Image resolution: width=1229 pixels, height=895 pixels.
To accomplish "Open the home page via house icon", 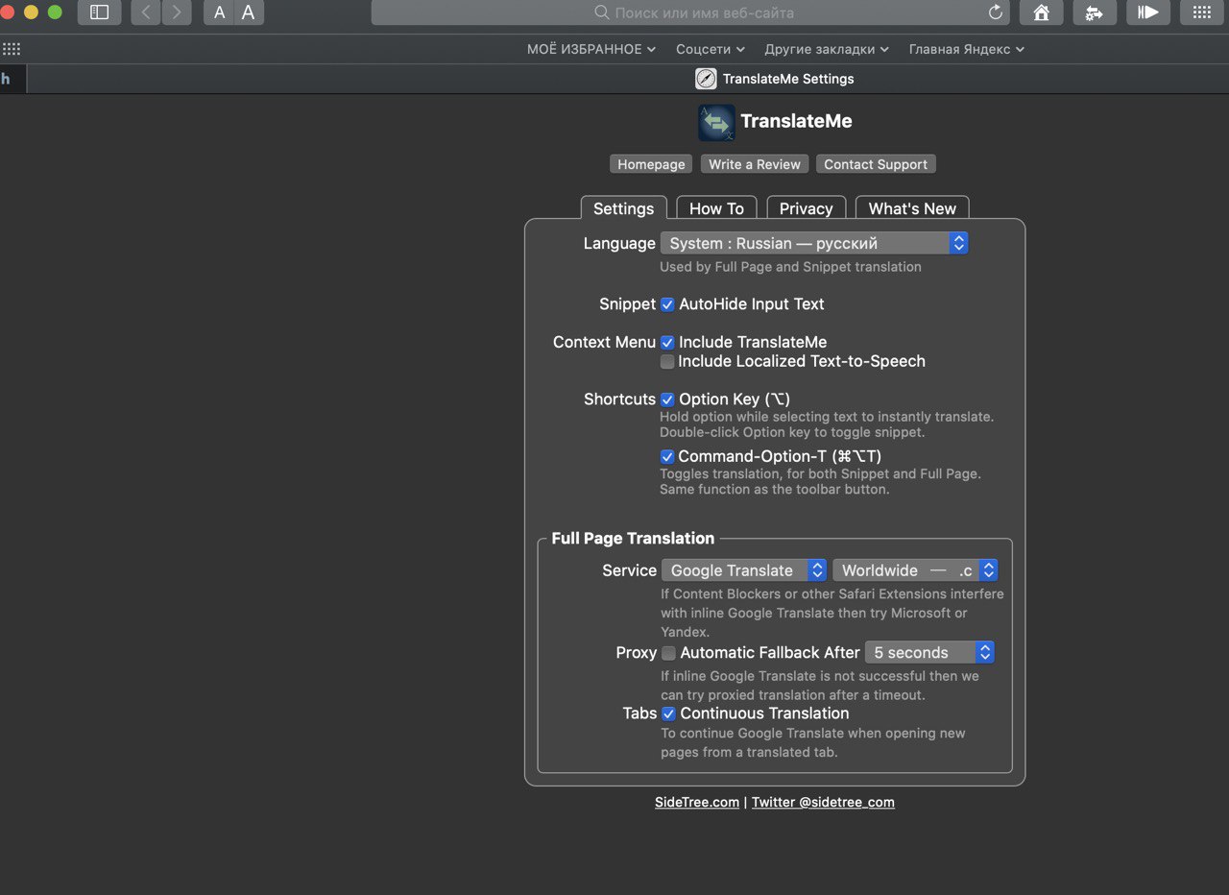I will pos(1041,12).
